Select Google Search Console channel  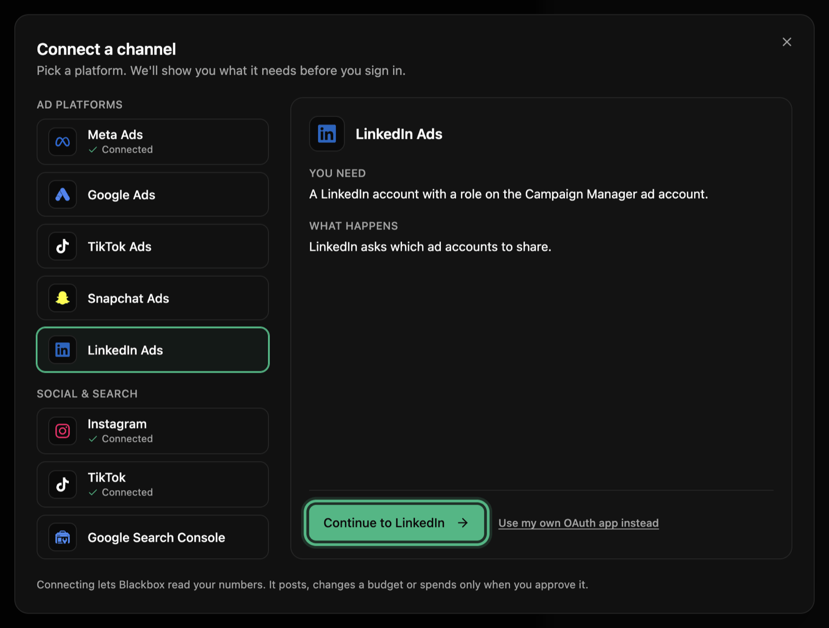coord(153,537)
